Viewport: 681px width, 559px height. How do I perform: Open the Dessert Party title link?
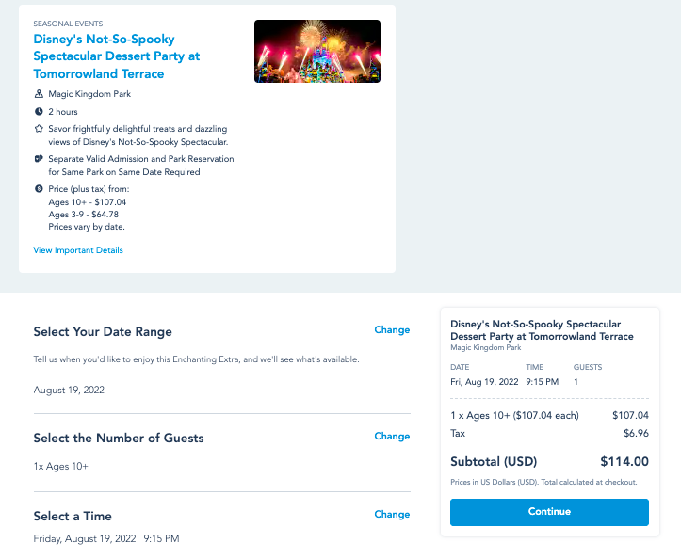coord(117,56)
